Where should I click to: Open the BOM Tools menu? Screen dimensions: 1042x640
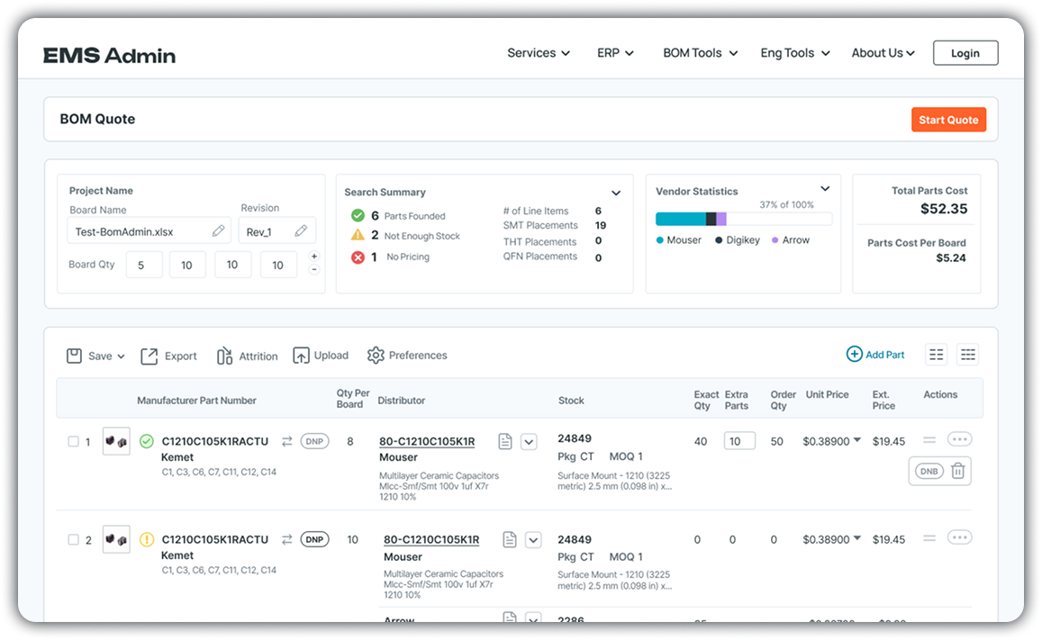tap(700, 53)
